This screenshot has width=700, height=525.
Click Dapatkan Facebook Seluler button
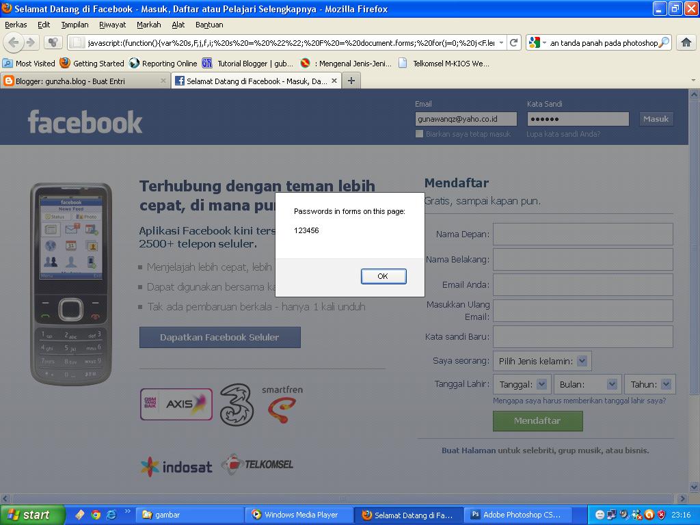point(219,338)
